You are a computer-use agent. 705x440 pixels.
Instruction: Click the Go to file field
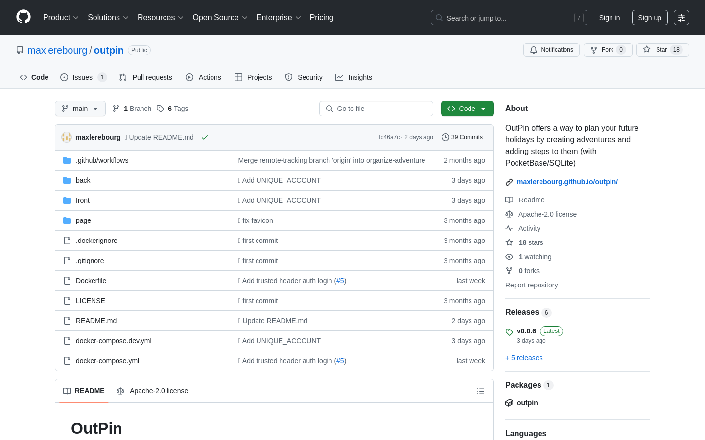pos(376,109)
